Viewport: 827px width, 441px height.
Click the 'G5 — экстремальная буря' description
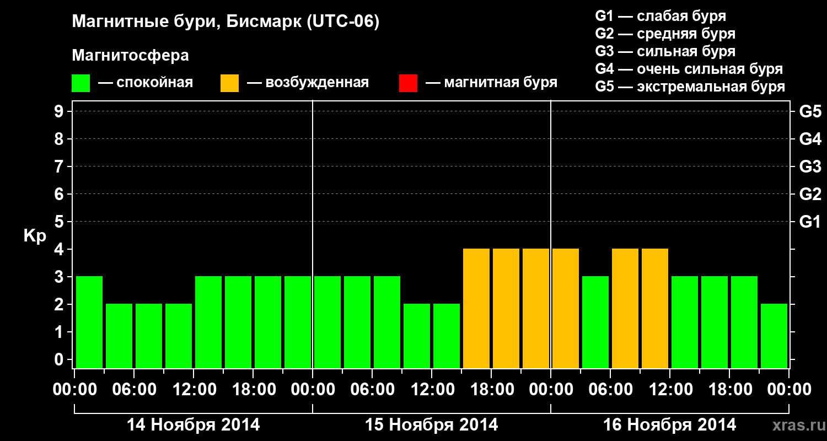(x=690, y=87)
